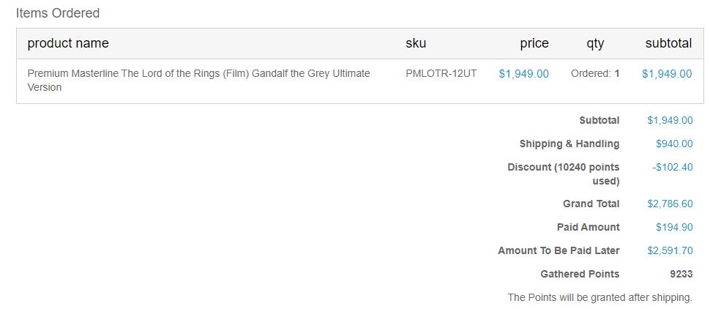Click the 'Points will be granted after shipping' note

[600, 298]
